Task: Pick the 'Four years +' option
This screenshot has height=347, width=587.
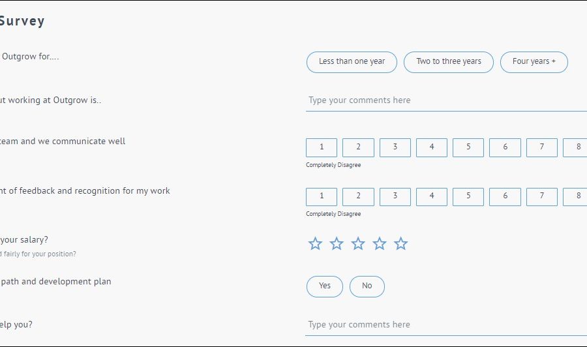Action: [534, 62]
